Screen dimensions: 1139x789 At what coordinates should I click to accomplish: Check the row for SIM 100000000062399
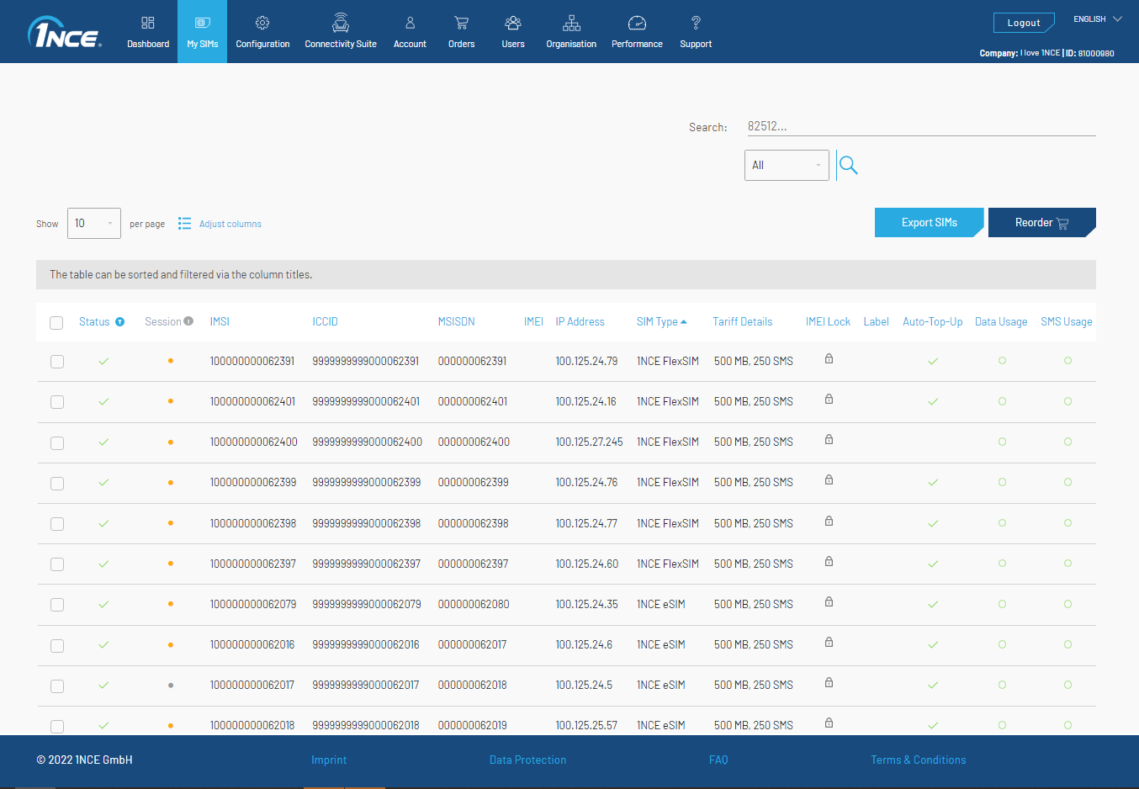click(x=57, y=484)
